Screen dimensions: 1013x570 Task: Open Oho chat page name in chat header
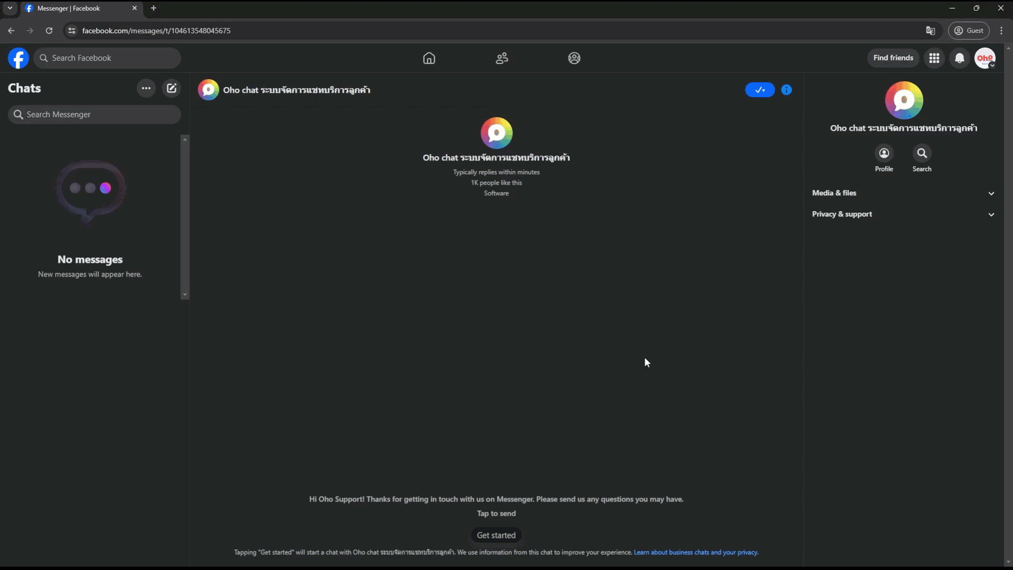297,90
